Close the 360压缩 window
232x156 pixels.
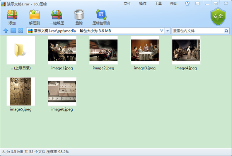pos(226,3)
